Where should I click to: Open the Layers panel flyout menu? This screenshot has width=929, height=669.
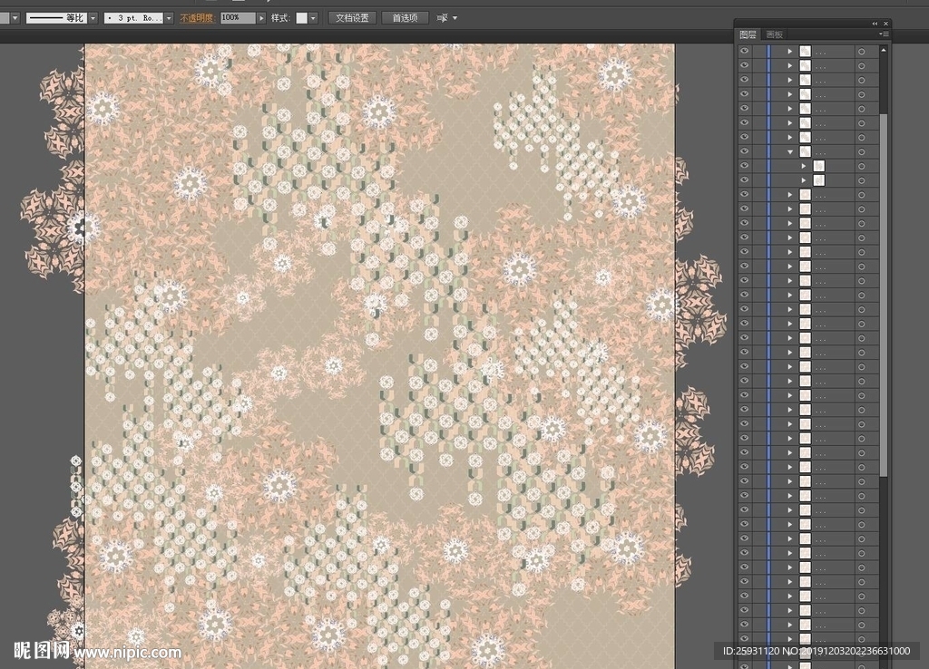882,34
